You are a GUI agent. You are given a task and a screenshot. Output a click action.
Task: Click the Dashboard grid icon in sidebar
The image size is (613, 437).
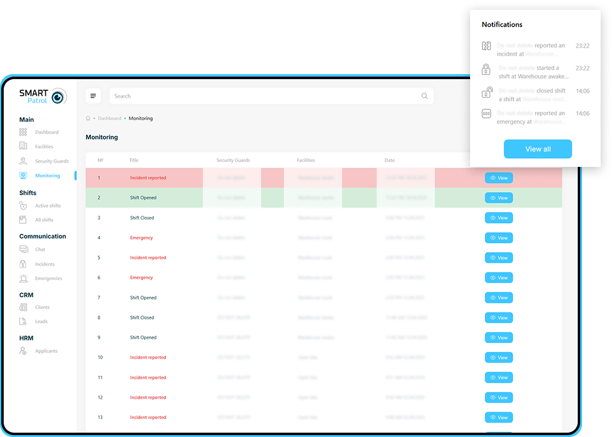pos(23,132)
